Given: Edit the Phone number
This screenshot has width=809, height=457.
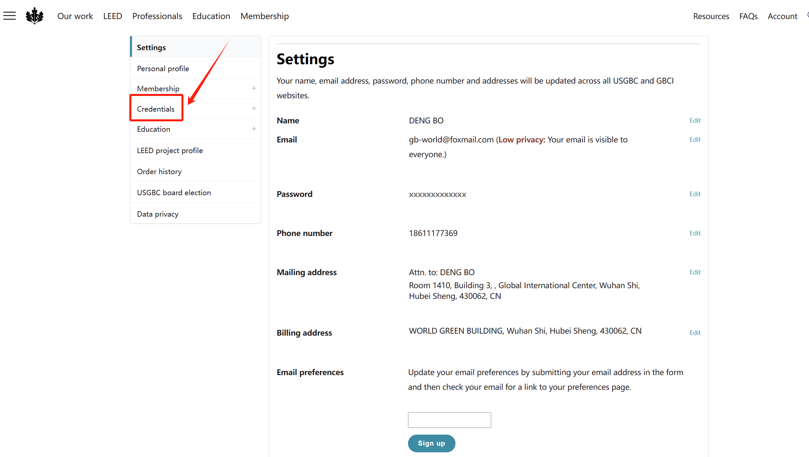Looking at the screenshot, I should [695, 233].
